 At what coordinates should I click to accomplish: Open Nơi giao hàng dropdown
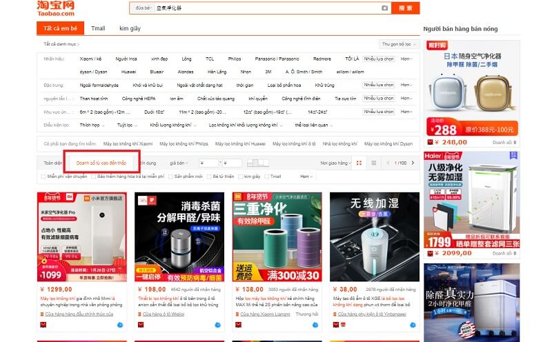coord(335,163)
